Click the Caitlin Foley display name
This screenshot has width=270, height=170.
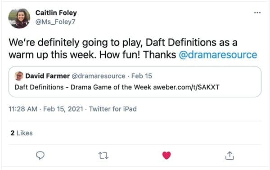56,13
